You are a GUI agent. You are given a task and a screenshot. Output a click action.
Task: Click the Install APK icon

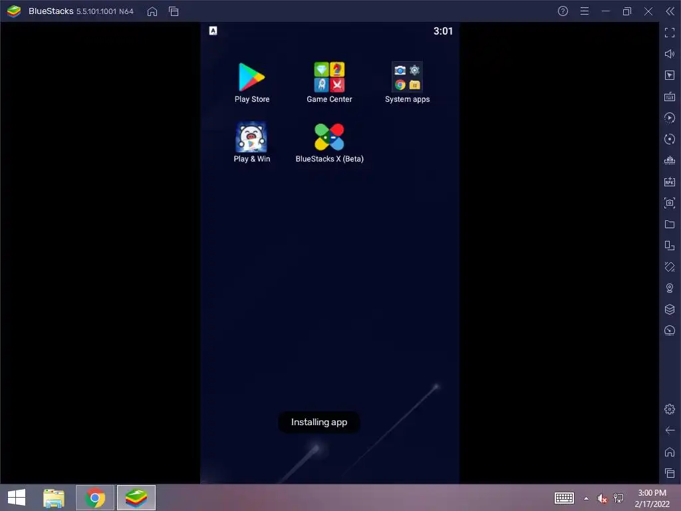[x=670, y=182]
